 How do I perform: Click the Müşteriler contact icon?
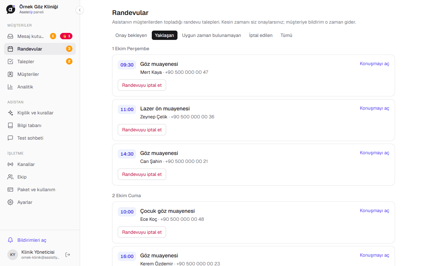point(11,74)
